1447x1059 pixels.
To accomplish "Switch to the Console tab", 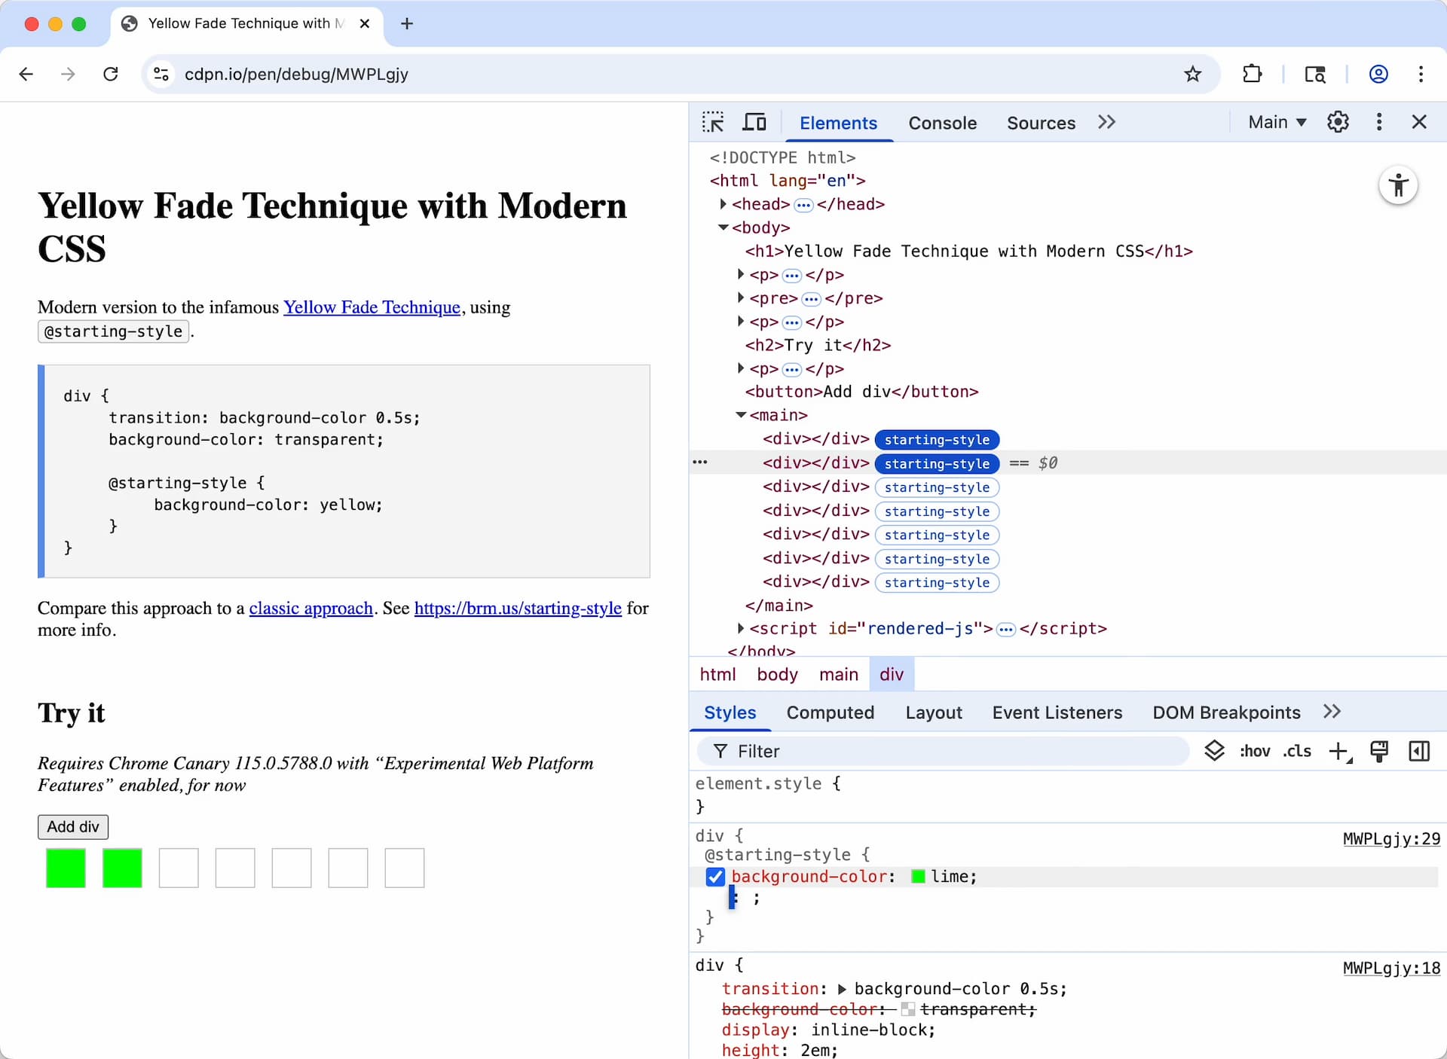I will tap(942, 123).
